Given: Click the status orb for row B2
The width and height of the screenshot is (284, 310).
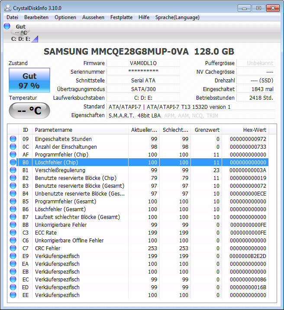Looking at the screenshot, I should click(13, 178).
